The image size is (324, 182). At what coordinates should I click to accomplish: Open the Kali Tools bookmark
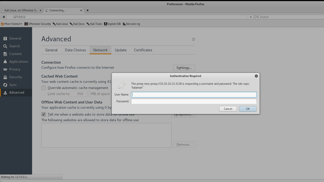pyautogui.click(x=94, y=24)
